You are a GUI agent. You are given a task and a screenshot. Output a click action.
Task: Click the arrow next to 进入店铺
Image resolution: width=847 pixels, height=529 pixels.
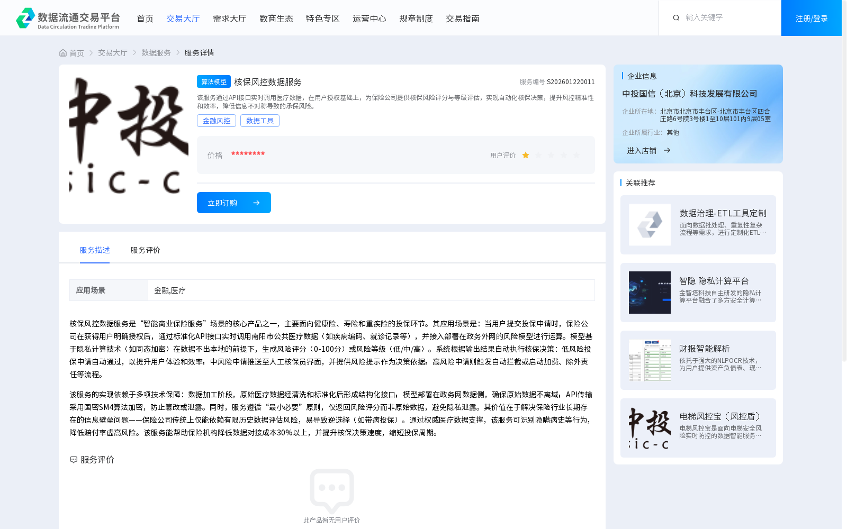pos(667,150)
